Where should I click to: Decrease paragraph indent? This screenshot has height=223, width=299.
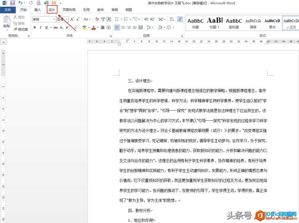[146, 19]
